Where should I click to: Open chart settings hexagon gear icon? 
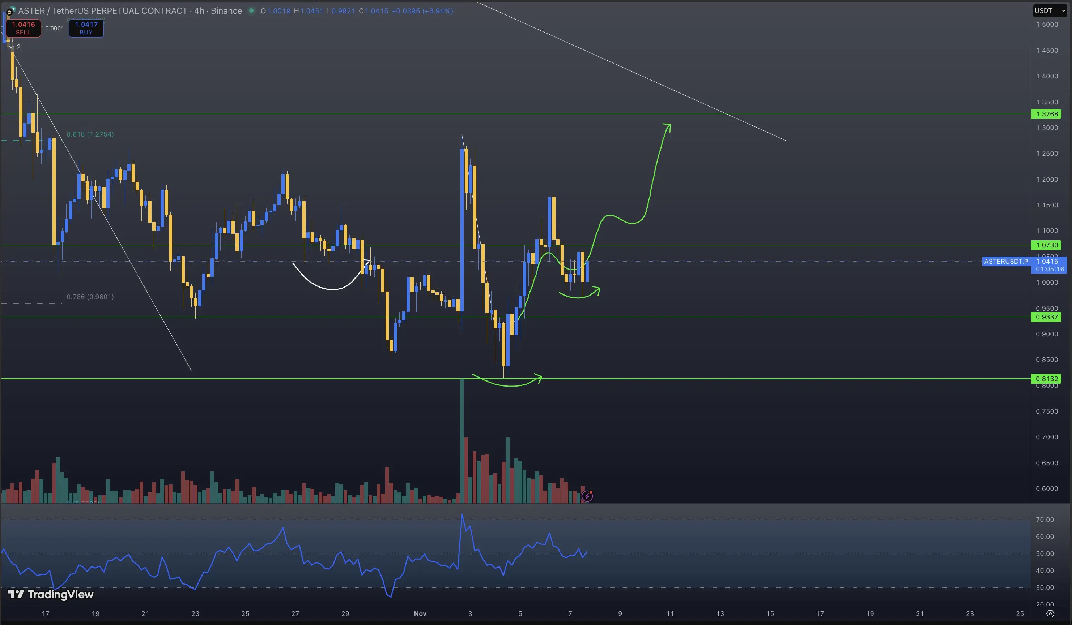[x=1050, y=613]
